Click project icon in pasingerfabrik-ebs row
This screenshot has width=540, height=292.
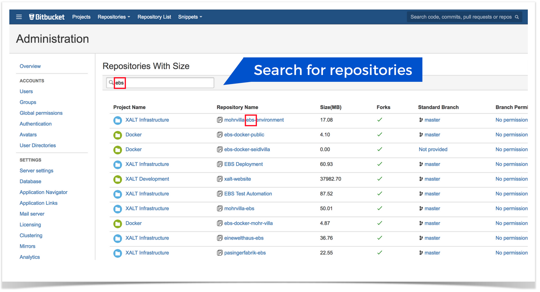click(118, 253)
